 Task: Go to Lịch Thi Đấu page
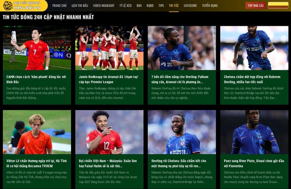tap(80, 5)
